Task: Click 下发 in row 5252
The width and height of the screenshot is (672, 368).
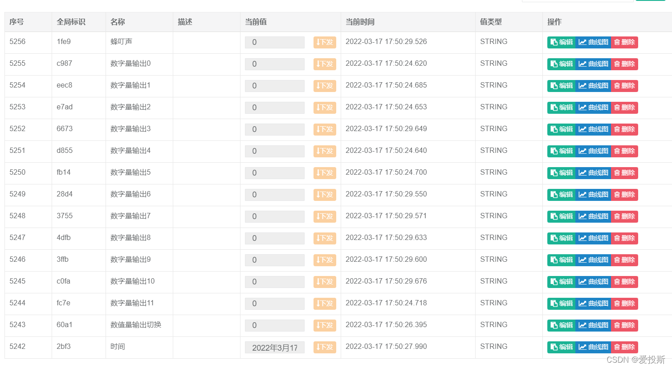Action: [325, 129]
